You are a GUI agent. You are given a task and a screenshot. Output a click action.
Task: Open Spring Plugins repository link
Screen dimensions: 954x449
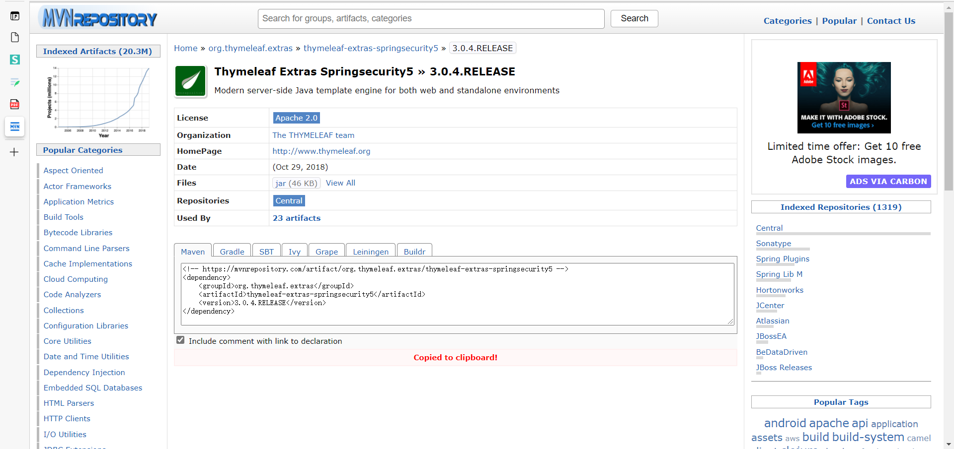(x=783, y=259)
